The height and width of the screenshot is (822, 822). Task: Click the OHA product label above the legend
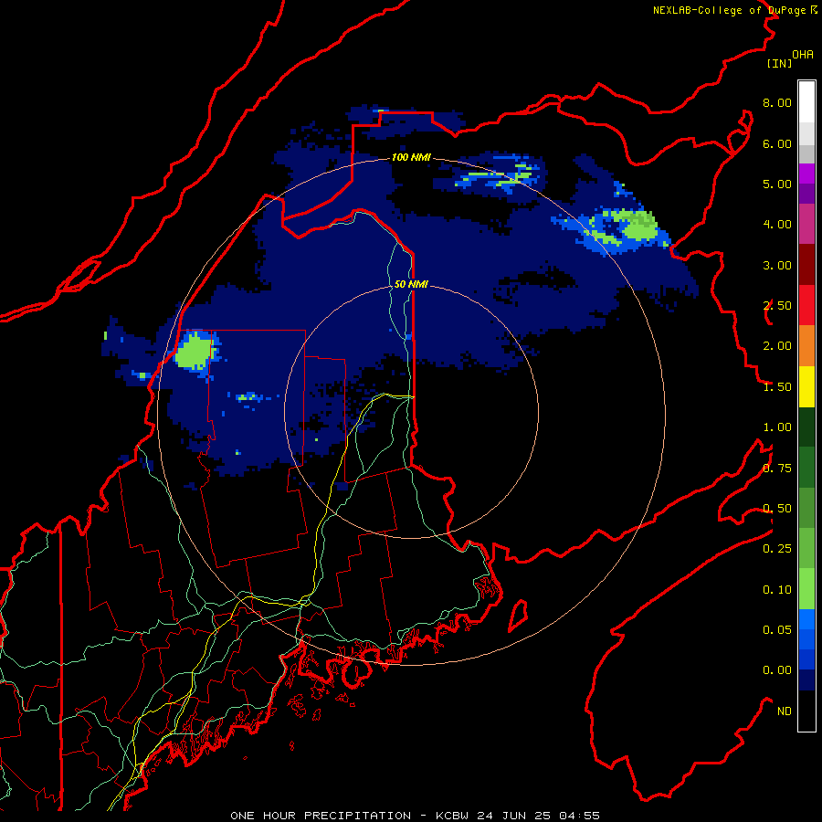pyautogui.click(x=803, y=55)
